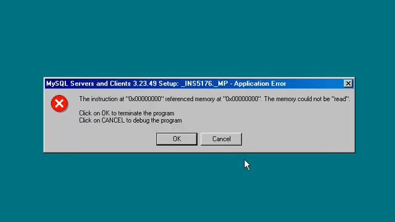Click the text "Click on OK to terminate the program"
The width and height of the screenshot is (395, 222).
click(x=127, y=113)
